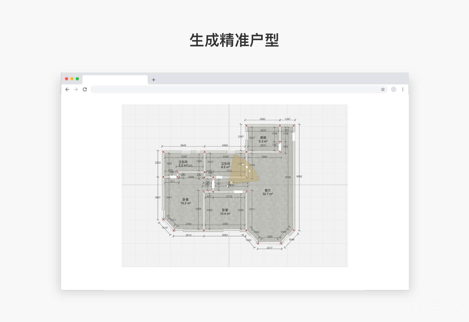Click the 2247 kitchen side dimension
469x322 pixels.
click(241, 137)
